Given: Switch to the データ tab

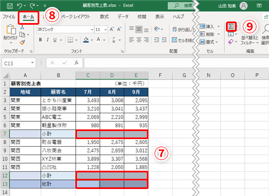Looking at the screenshot, I should click(x=123, y=17).
